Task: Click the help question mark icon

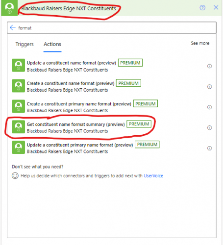Action: tap(202, 7)
